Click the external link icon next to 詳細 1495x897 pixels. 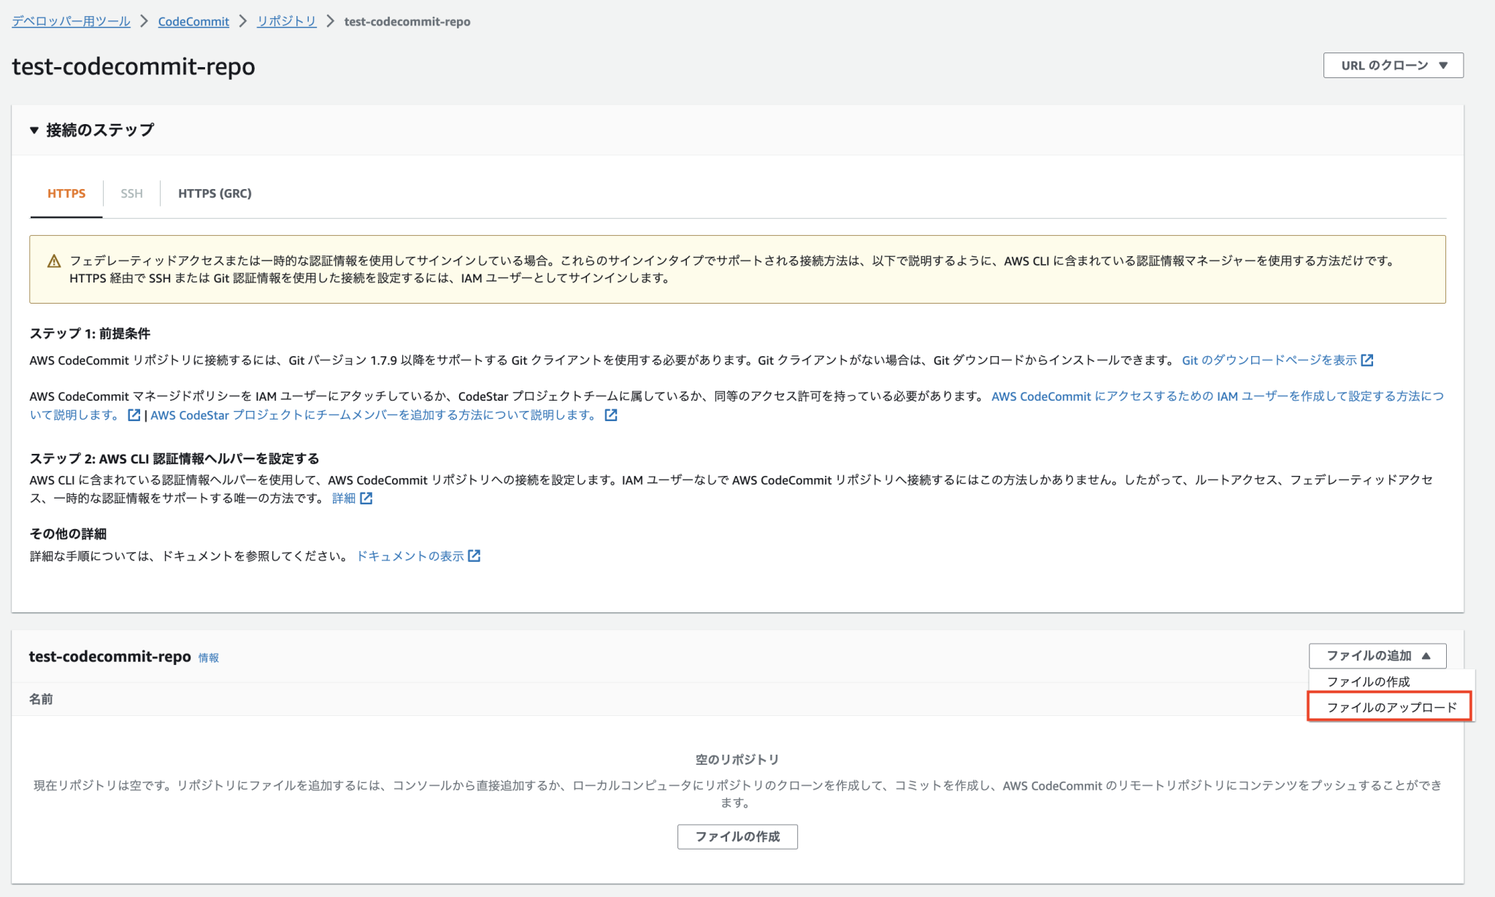click(367, 498)
